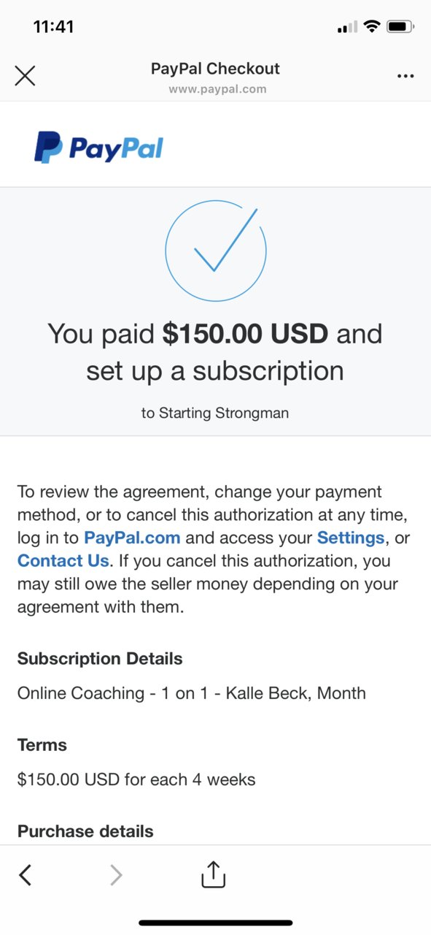Tap the Purchase details heading
Screen dimensions: 431x935
tap(85, 831)
